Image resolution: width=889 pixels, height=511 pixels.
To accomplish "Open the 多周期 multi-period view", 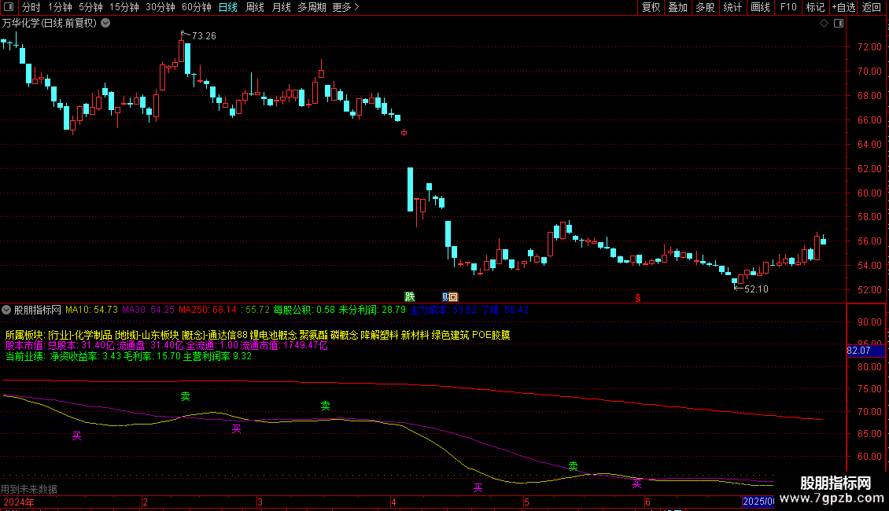I will [312, 7].
